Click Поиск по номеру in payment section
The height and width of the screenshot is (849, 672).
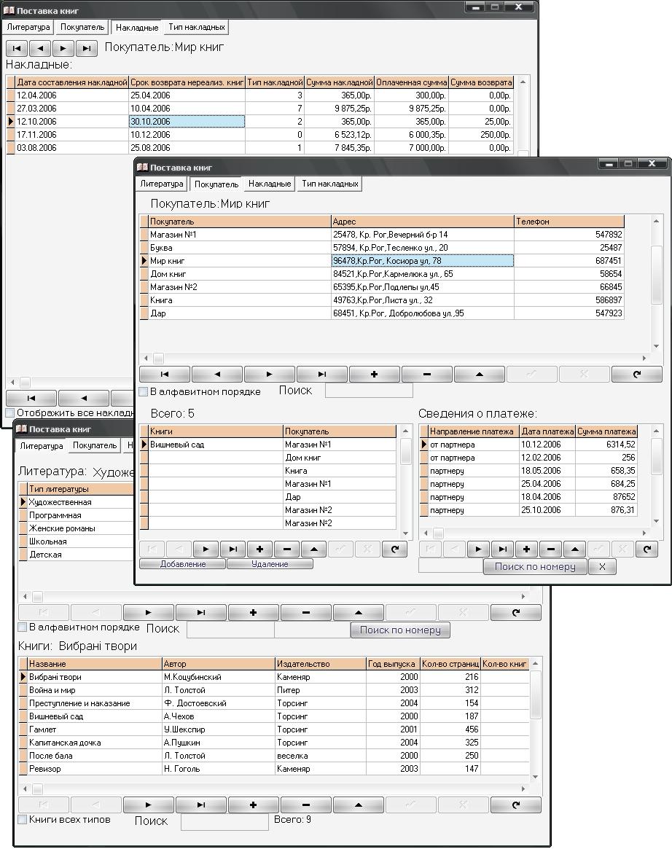click(x=535, y=567)
